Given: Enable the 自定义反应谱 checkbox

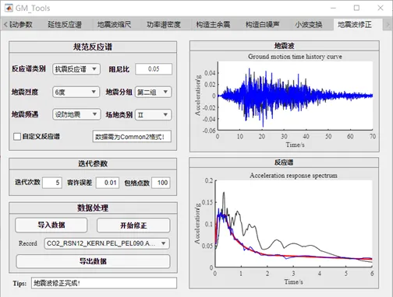Looking at the screenshot, I should click(17, 137).
